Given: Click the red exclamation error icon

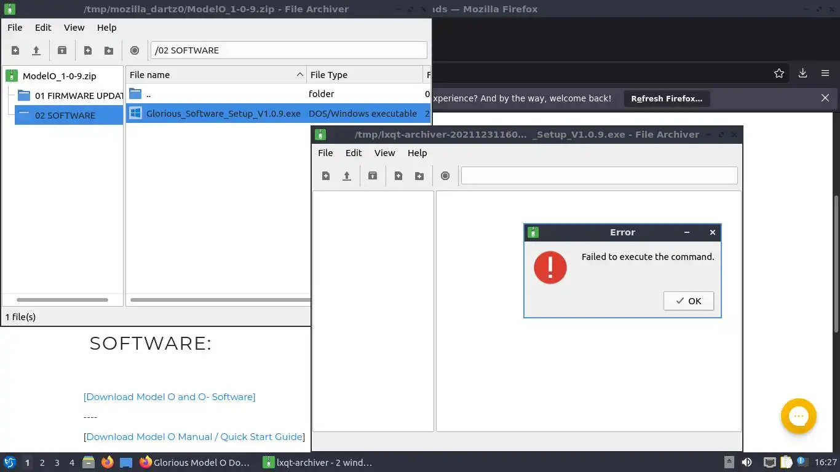Looking at the screenshot, I should (x=550, y=267).
